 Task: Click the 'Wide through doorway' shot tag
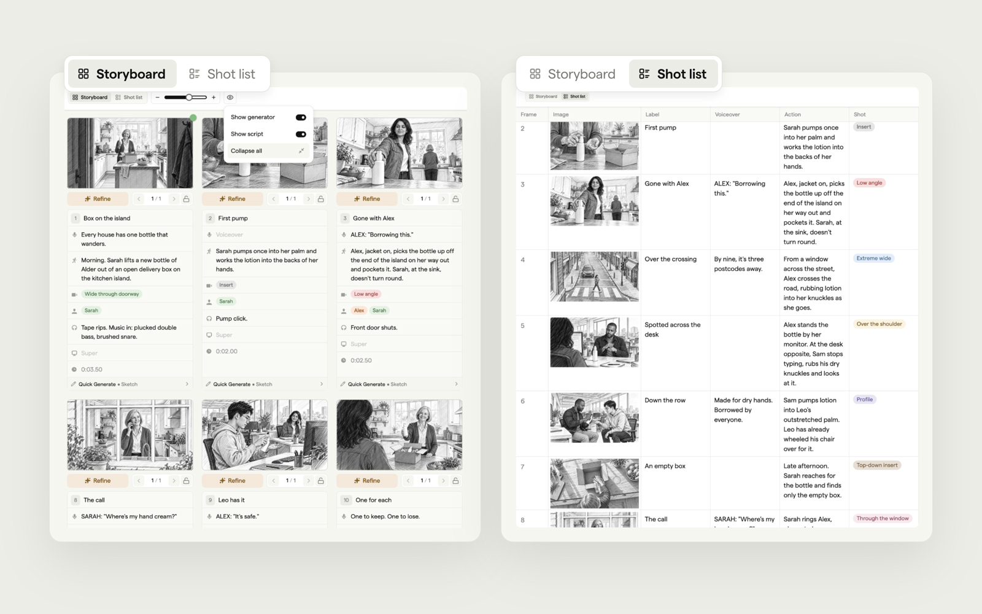tap(112, 294)
